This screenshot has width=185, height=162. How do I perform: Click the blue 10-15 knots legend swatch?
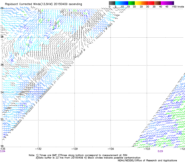125,3
